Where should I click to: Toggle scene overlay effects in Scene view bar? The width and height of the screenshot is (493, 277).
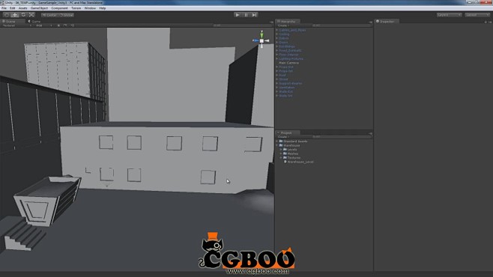click(x=65, y=25)
